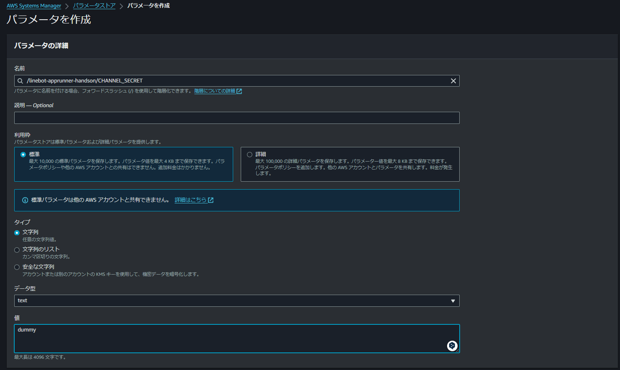Clear the name field using the X icon
Image resolution: width=620 pixels, height=370 pixels.
[x=453, y=80]
